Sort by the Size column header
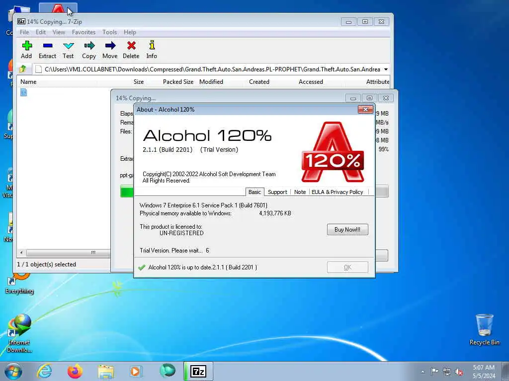The image size is (509, 381). 139,82
